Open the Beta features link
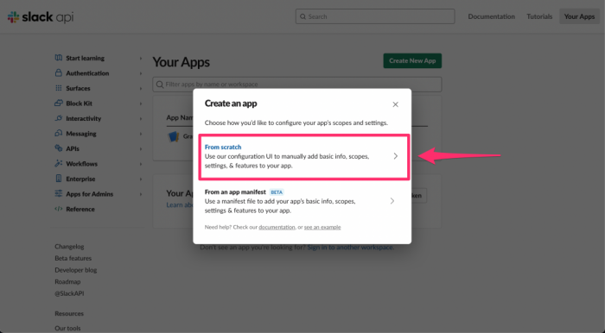 (73, 258)
